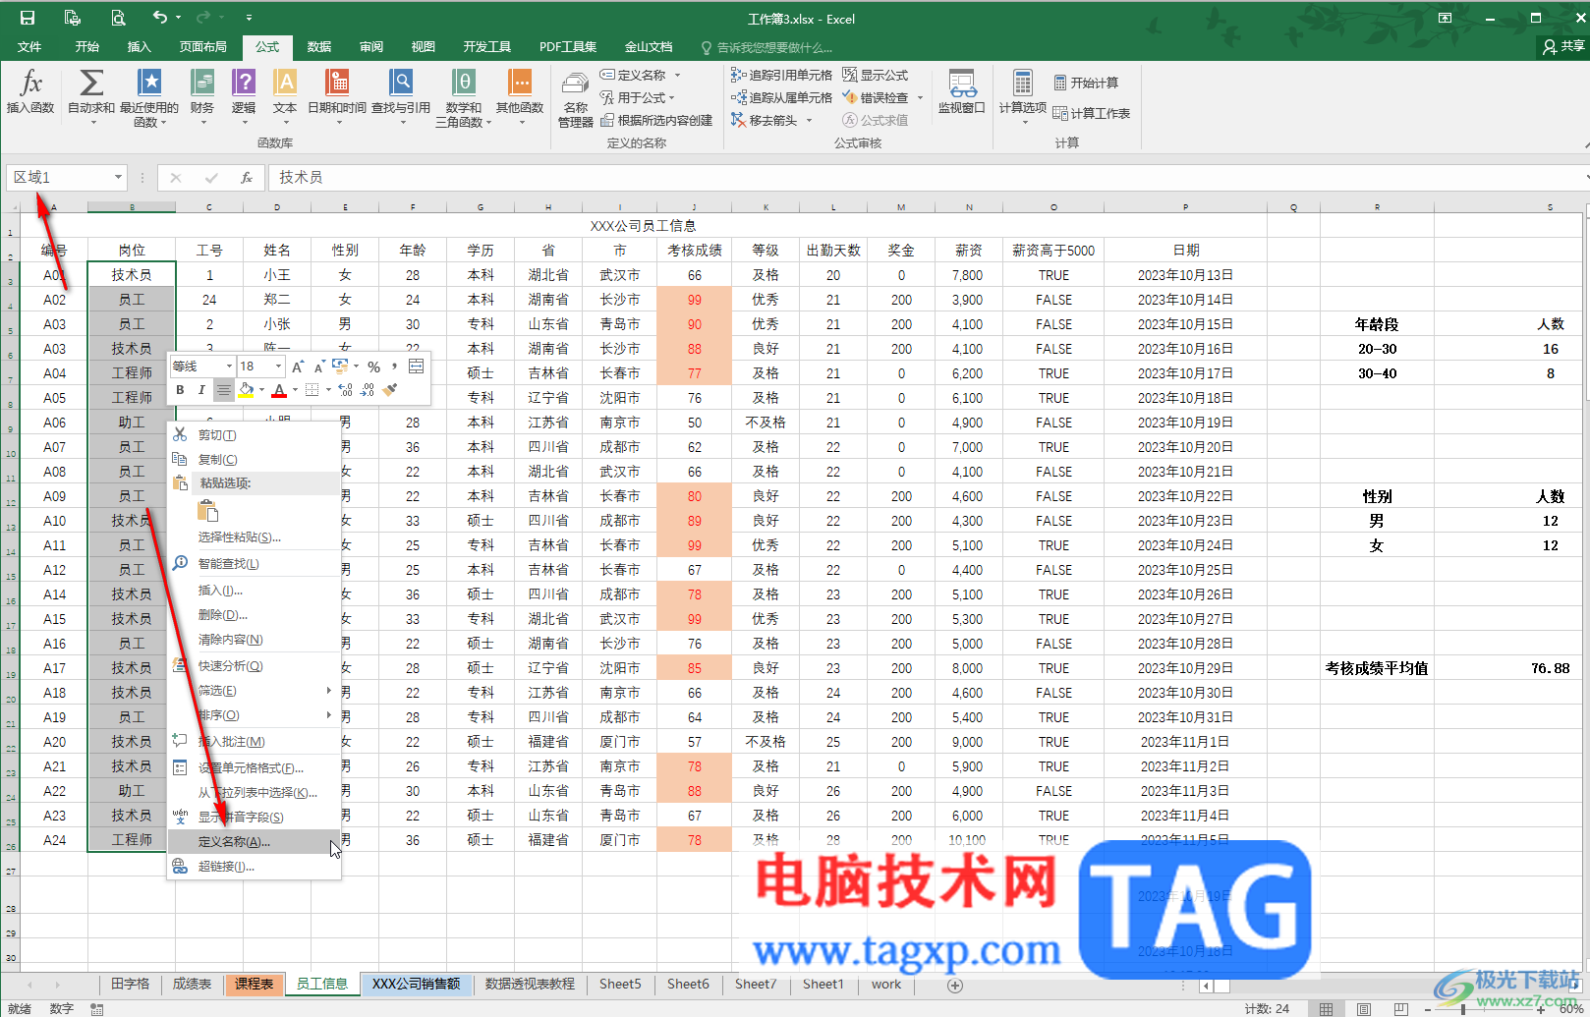Choose Cut (剪切) in context menu
The width and height of the screenshot is (1590, 1017).
pos(255,435)
